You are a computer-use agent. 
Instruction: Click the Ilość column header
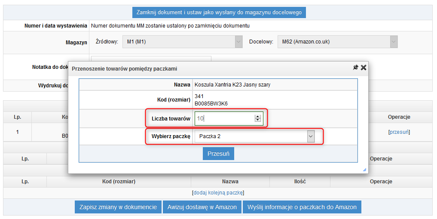[x=300, y=182]
